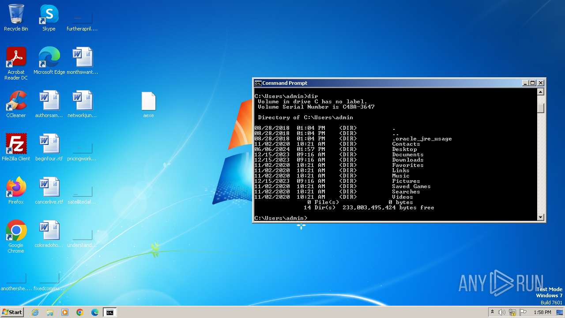Minimize the Command Prompt window

[525, 83]
